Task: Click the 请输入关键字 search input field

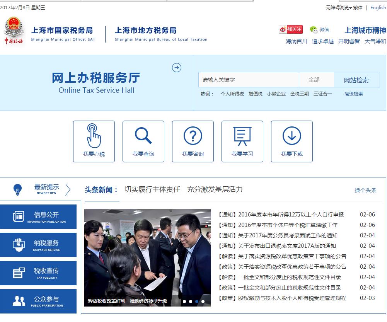Action: [249, 80]
